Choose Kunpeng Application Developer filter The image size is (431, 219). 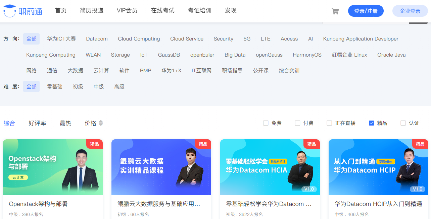[361, 39]
